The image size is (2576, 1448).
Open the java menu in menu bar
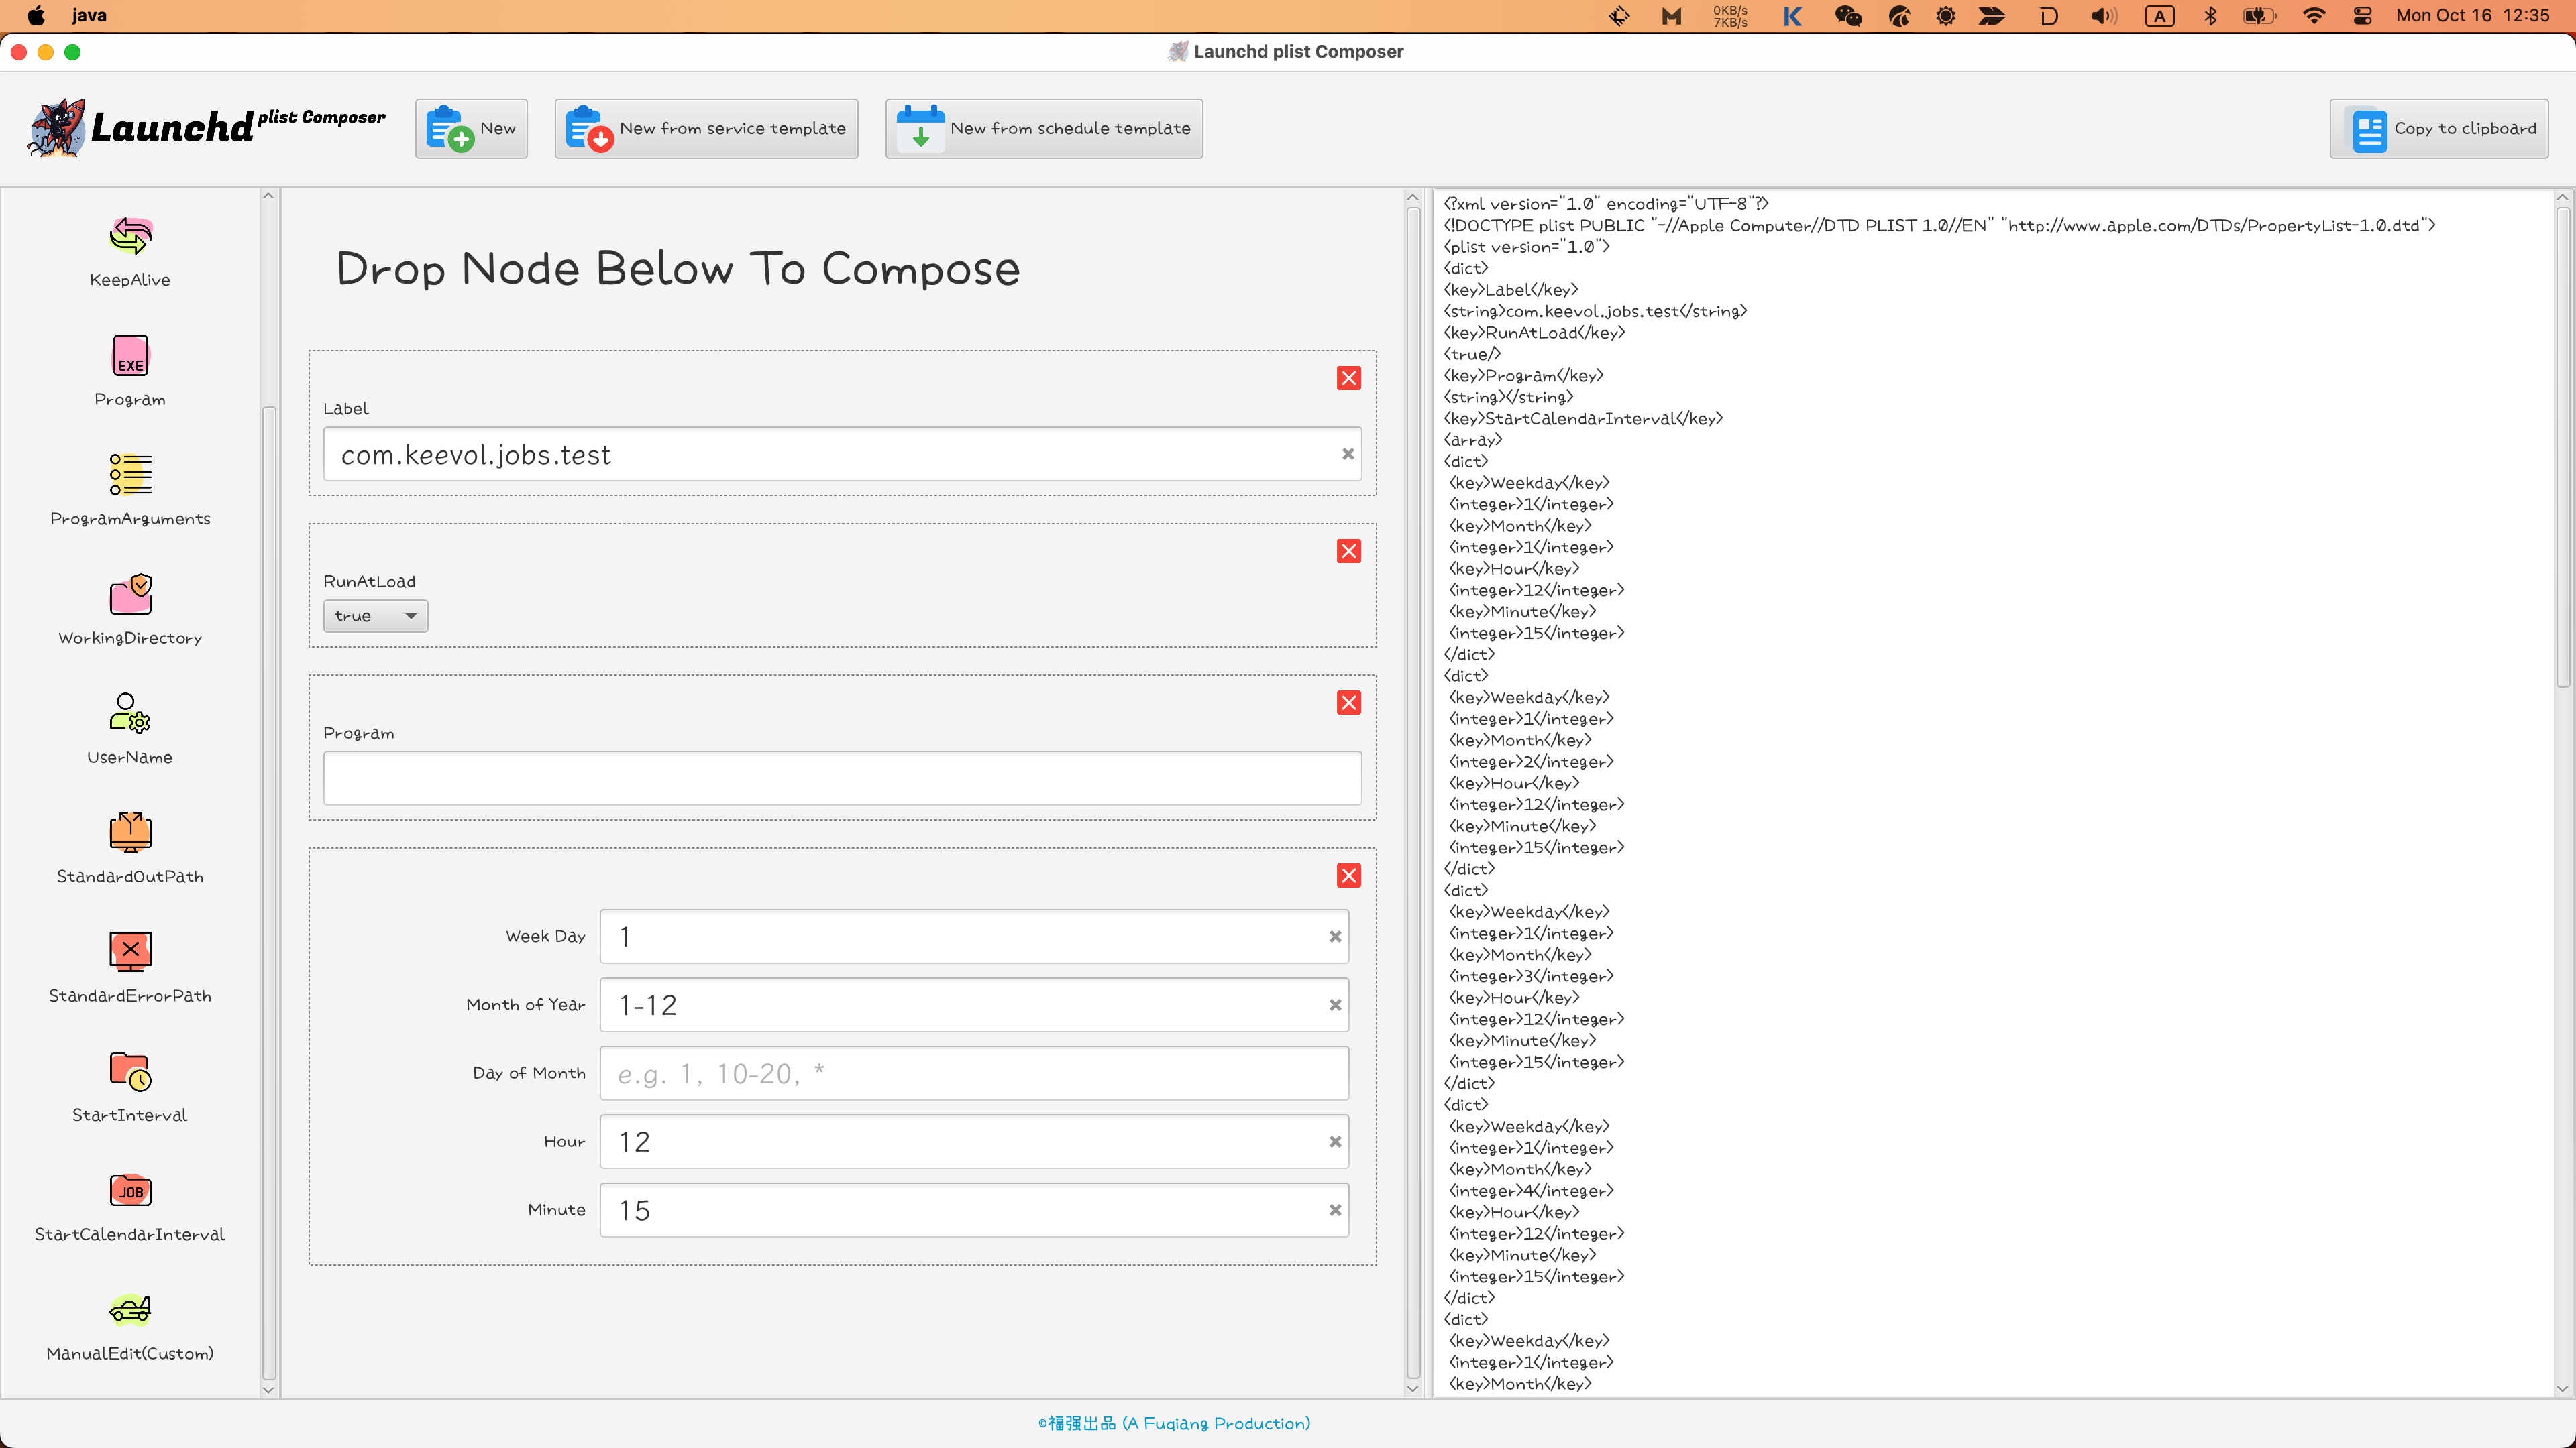pyautogui.click(x=89, y=15)
